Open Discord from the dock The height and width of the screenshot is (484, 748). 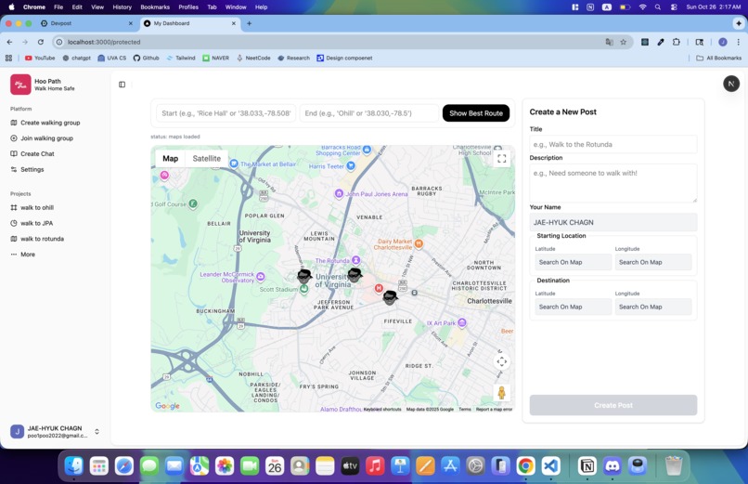pos(613,465)
